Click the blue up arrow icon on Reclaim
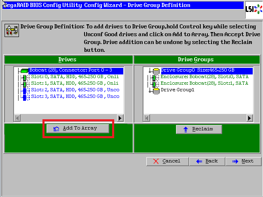The image size is (263, 197). tap(186, 130)
